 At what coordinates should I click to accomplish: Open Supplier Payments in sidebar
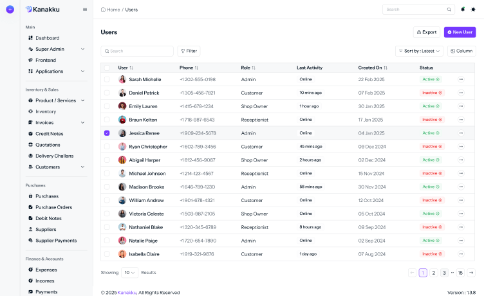click(56, 241)
